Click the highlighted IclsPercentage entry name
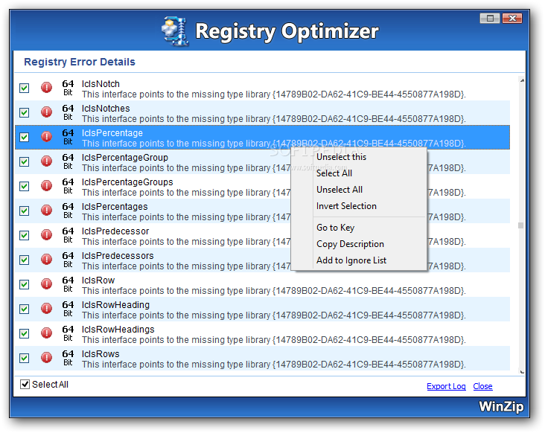 click(x=112, y=133)
